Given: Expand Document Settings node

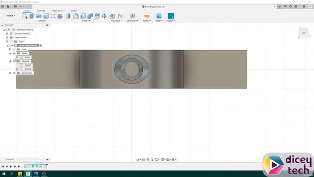Looking at the screenshot, I should coord(7,33).
